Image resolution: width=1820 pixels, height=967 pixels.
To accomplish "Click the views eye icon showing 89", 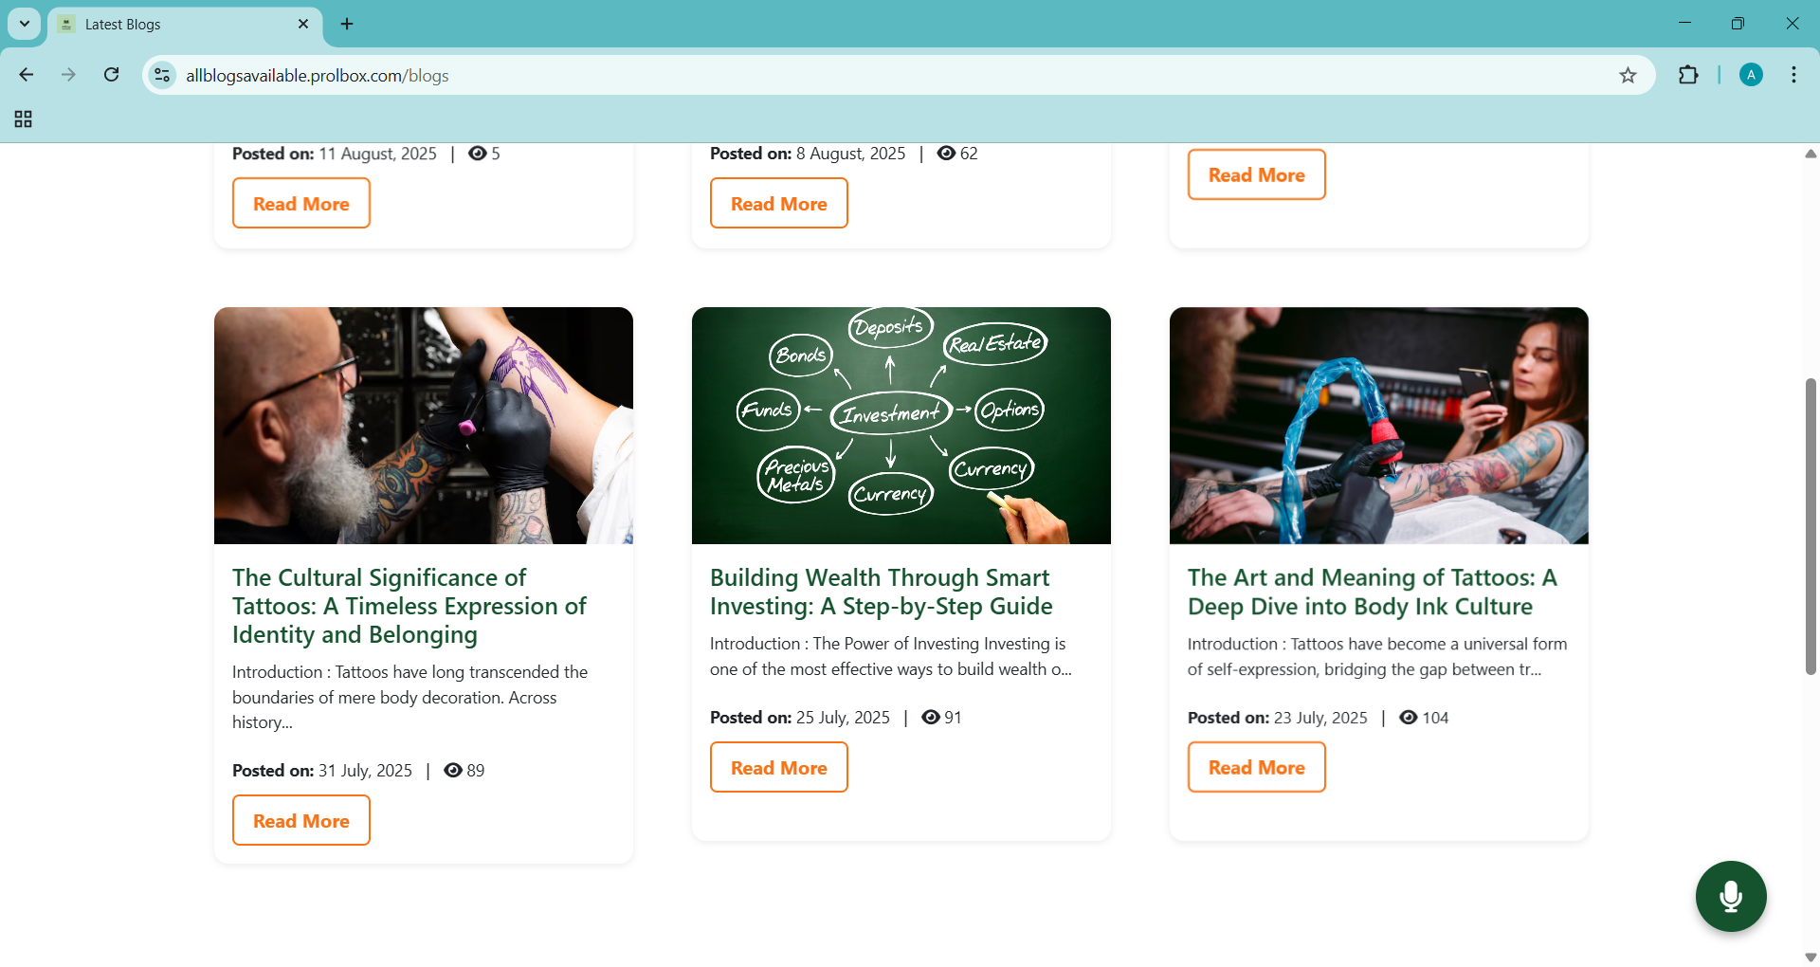I will [453, 771].
